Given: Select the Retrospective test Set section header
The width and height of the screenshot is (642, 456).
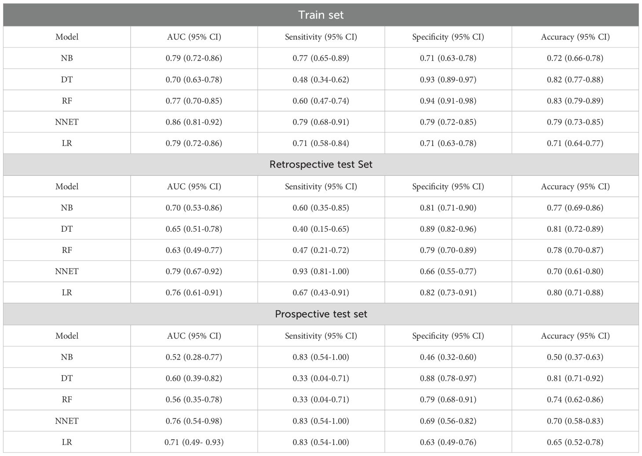Looking at the screenshot, I should [x=321, y=164].
